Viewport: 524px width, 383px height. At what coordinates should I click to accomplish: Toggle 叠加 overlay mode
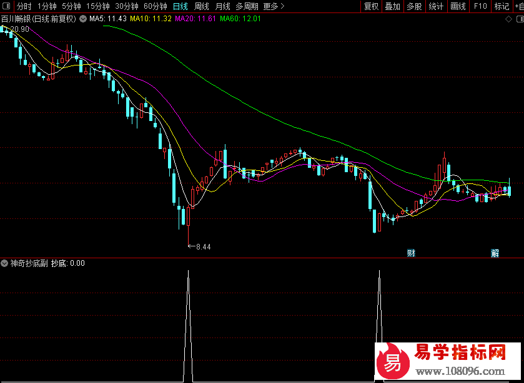coord(392,6)
